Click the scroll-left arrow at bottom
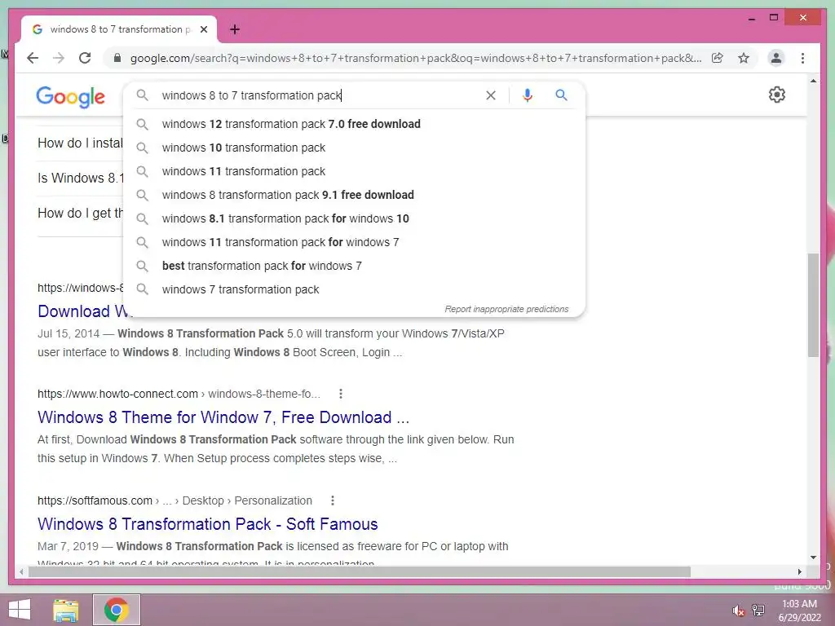This screenshot has width=835, height=626. [x=21, y=571]
